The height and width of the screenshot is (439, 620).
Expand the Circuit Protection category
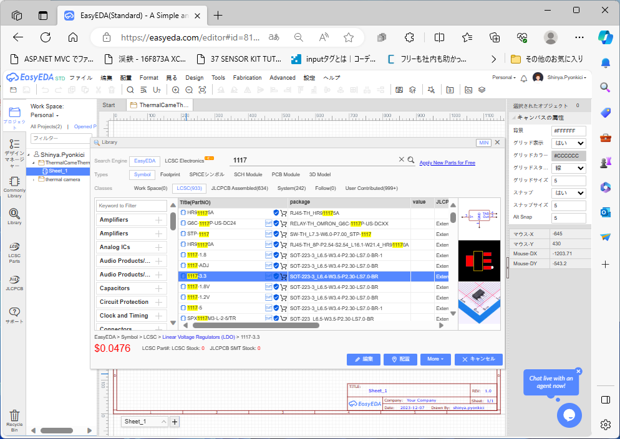click(x=158, y=302)
